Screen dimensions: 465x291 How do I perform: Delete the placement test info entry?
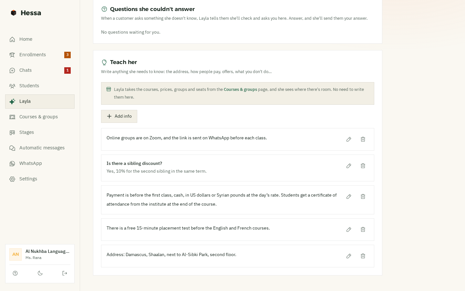click(x=363, y=230)
